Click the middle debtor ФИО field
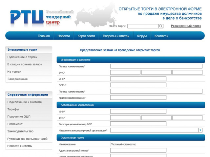The height and width of the screenshot is (157, 210). 156,72
